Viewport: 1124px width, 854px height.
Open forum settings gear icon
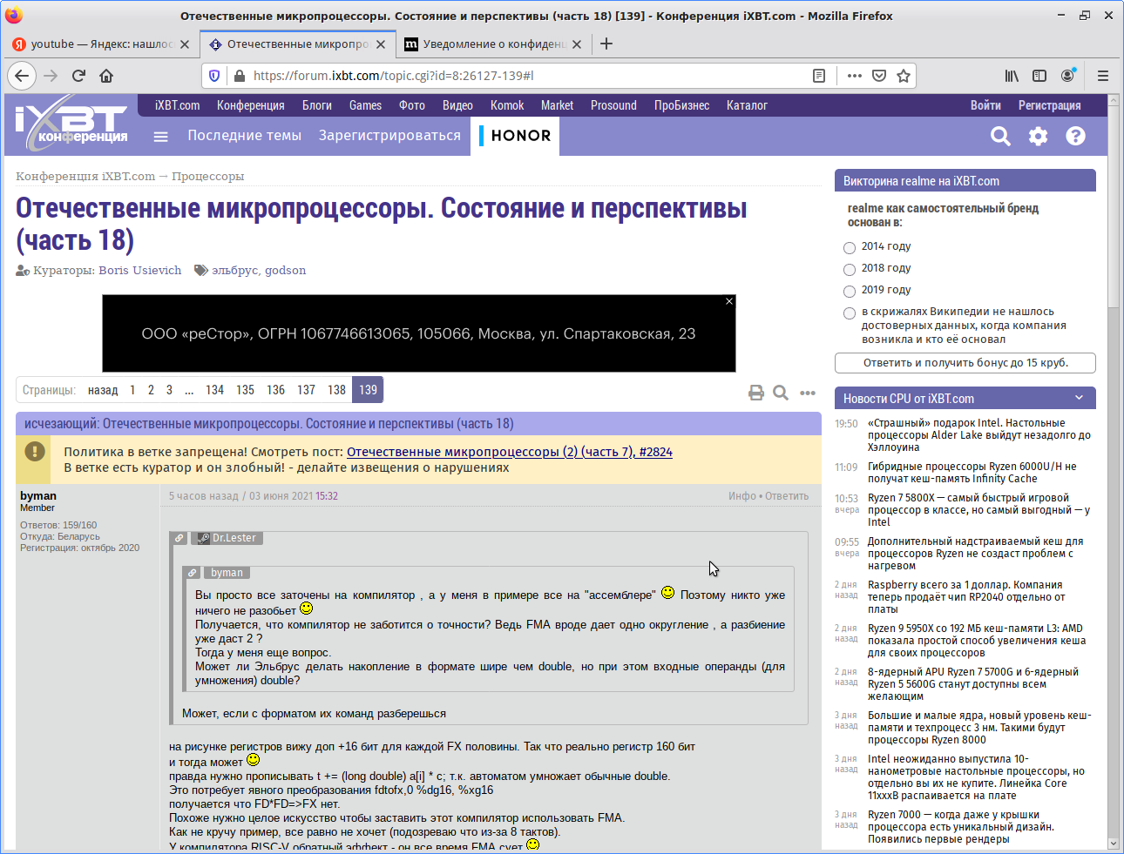[1038, 136]
